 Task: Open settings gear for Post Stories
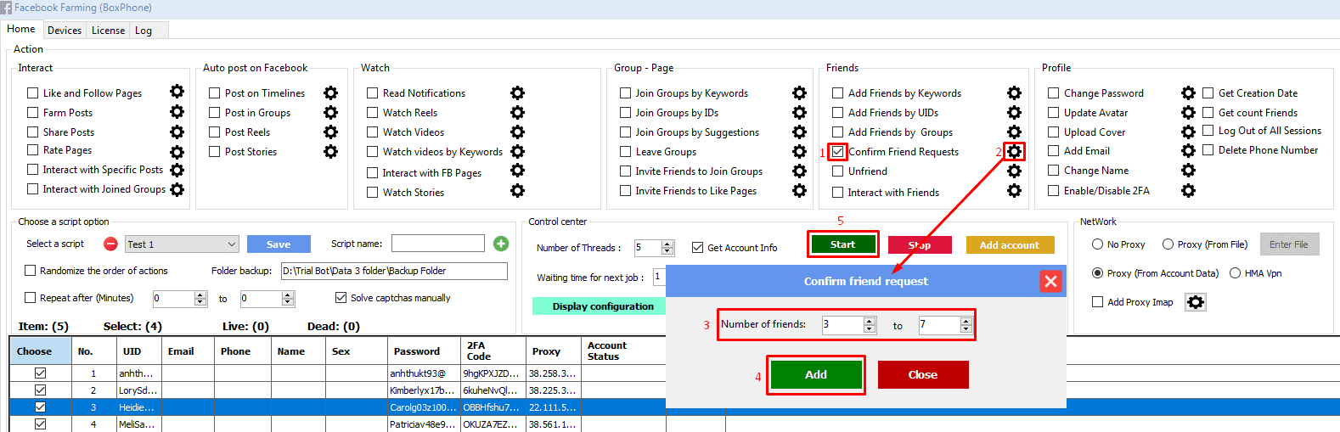tap(330, 151)
